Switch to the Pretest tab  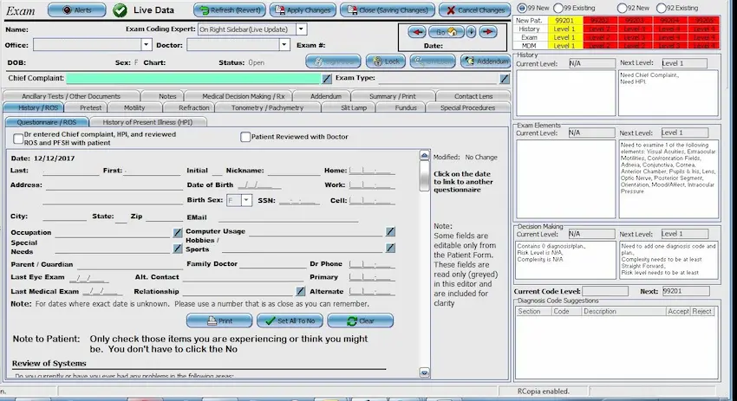click(90, 107)
